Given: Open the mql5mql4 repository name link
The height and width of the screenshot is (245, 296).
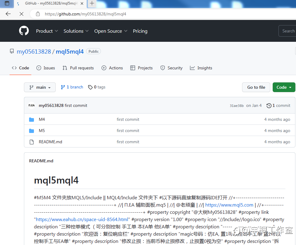Looking at the screenshot, I should pos(70,51).
